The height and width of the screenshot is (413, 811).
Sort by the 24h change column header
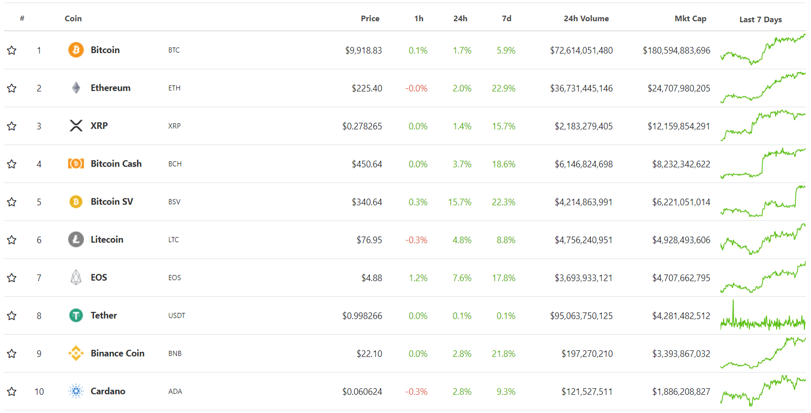pyautogui.click(x=460, y=18)
